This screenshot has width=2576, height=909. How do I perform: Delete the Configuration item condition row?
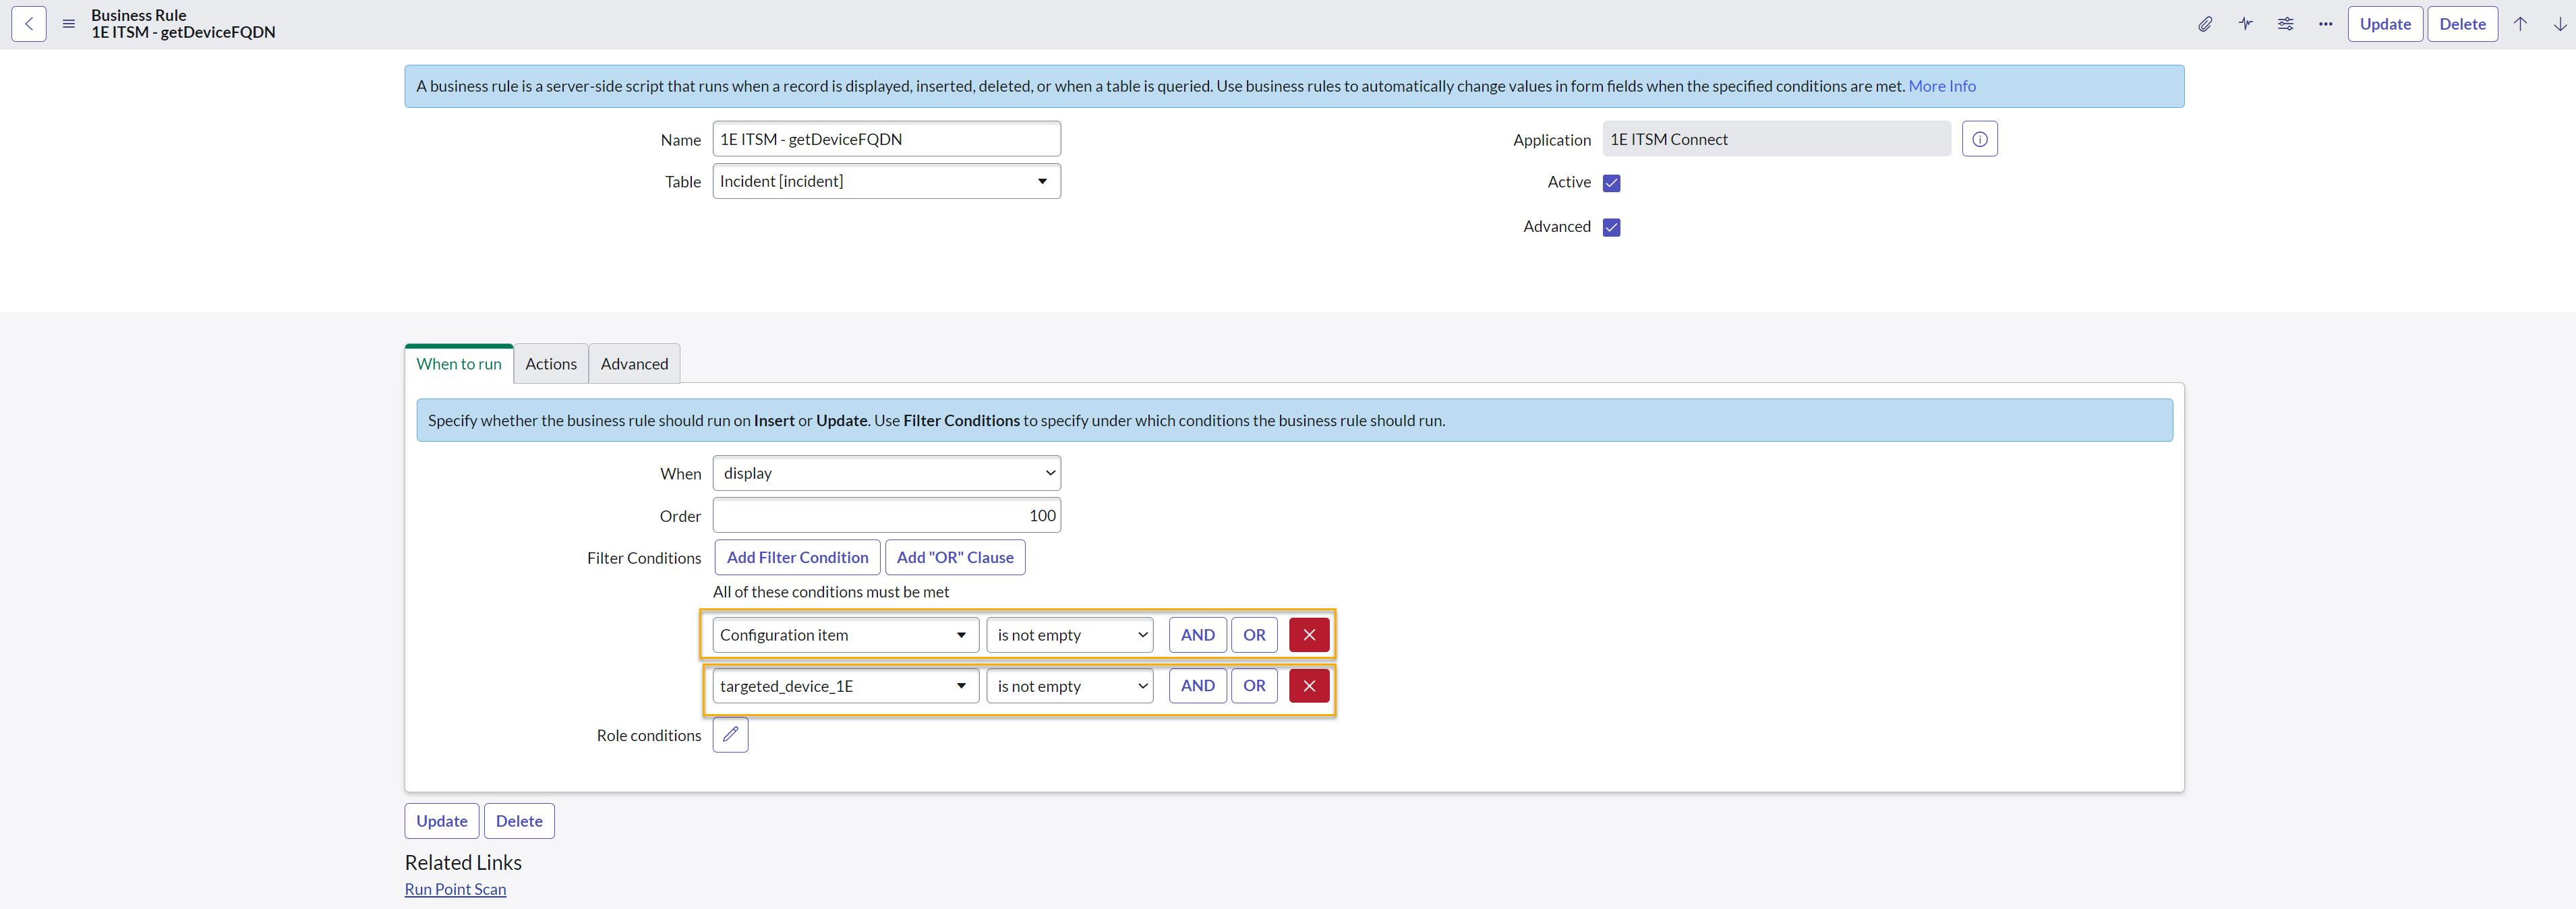[x=1308, y=635]
